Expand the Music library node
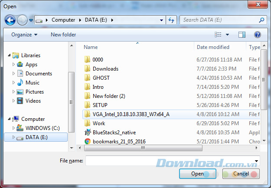This screenshot has width=271, height=188. pyautogui.click(x=13, y=83)
